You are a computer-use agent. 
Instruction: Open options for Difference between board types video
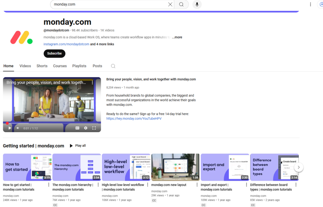[x=296, y=185]
